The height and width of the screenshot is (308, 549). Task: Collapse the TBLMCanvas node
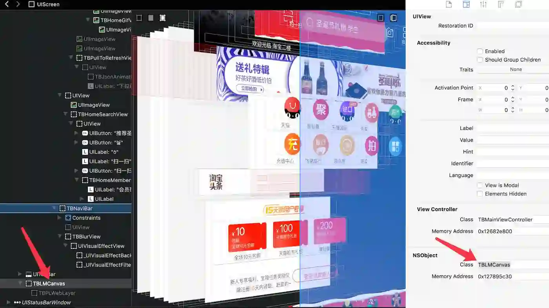20,284
